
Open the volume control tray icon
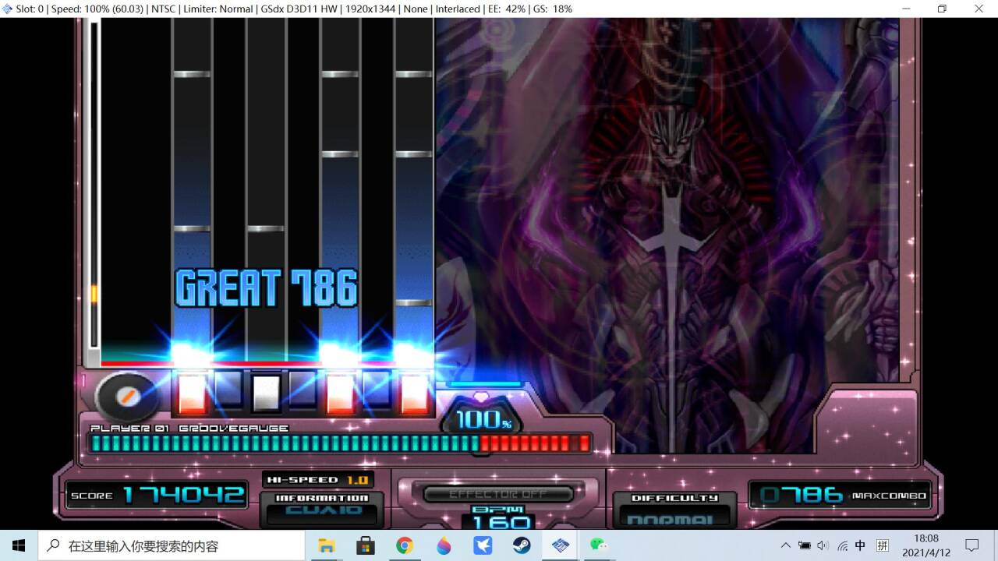[823, 545]
